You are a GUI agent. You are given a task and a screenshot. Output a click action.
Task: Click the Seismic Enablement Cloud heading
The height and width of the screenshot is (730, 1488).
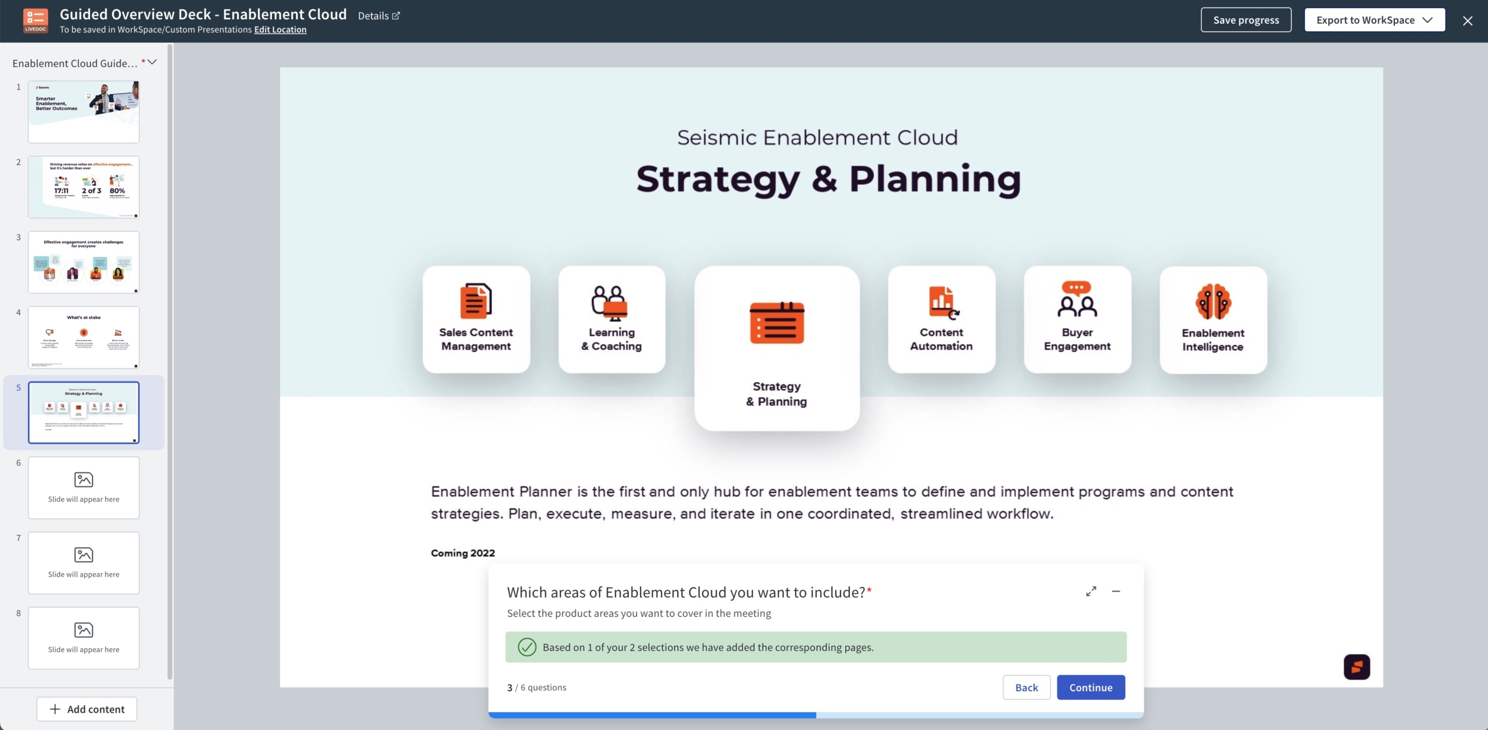click(x=817, y=137)
